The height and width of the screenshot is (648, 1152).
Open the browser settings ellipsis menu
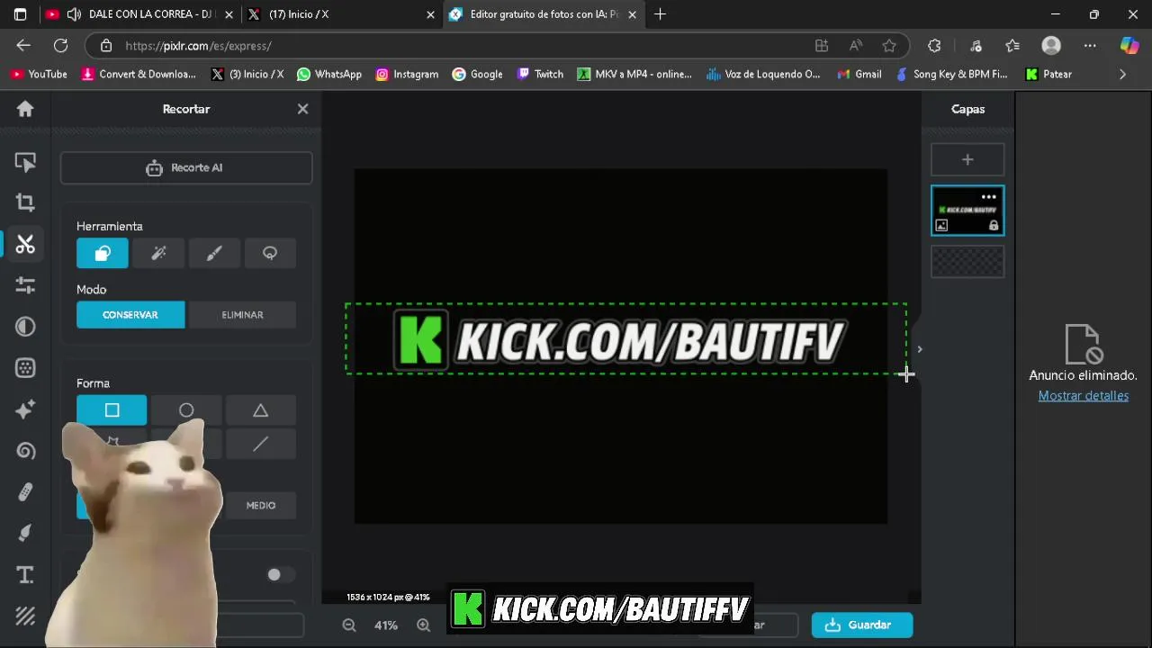[1090, 46]
